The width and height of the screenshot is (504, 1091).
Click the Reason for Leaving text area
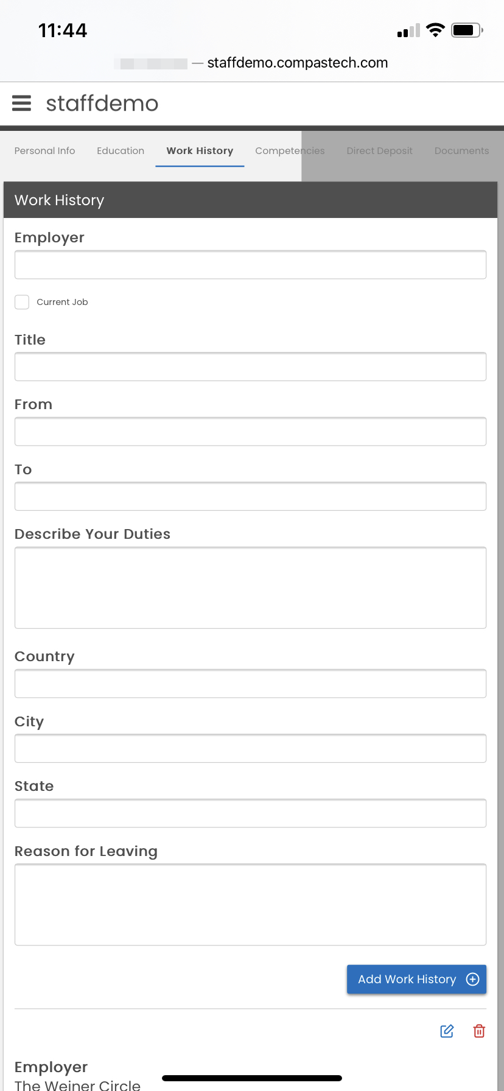coord(250,904)
